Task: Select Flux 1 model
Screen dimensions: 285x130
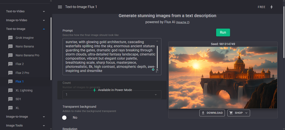Action: click(x=20, y=82)
